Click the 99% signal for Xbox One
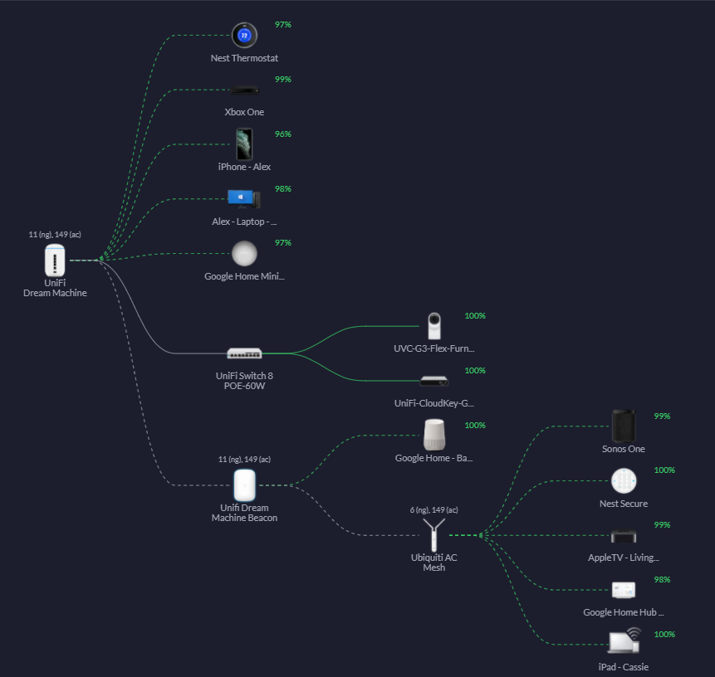Viewport: 715px width, 677px height. [x=282, y=80]
